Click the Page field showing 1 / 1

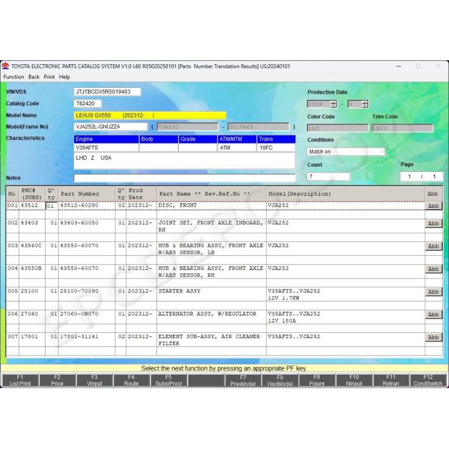click(421, 176)
